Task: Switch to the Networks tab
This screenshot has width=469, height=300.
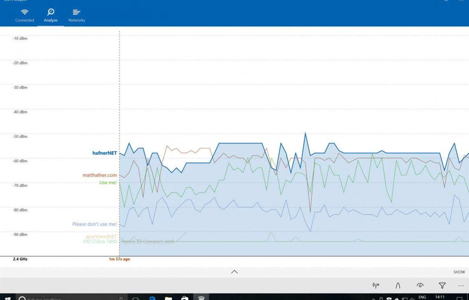Action: pyautogui.click(x=77, y=15)
